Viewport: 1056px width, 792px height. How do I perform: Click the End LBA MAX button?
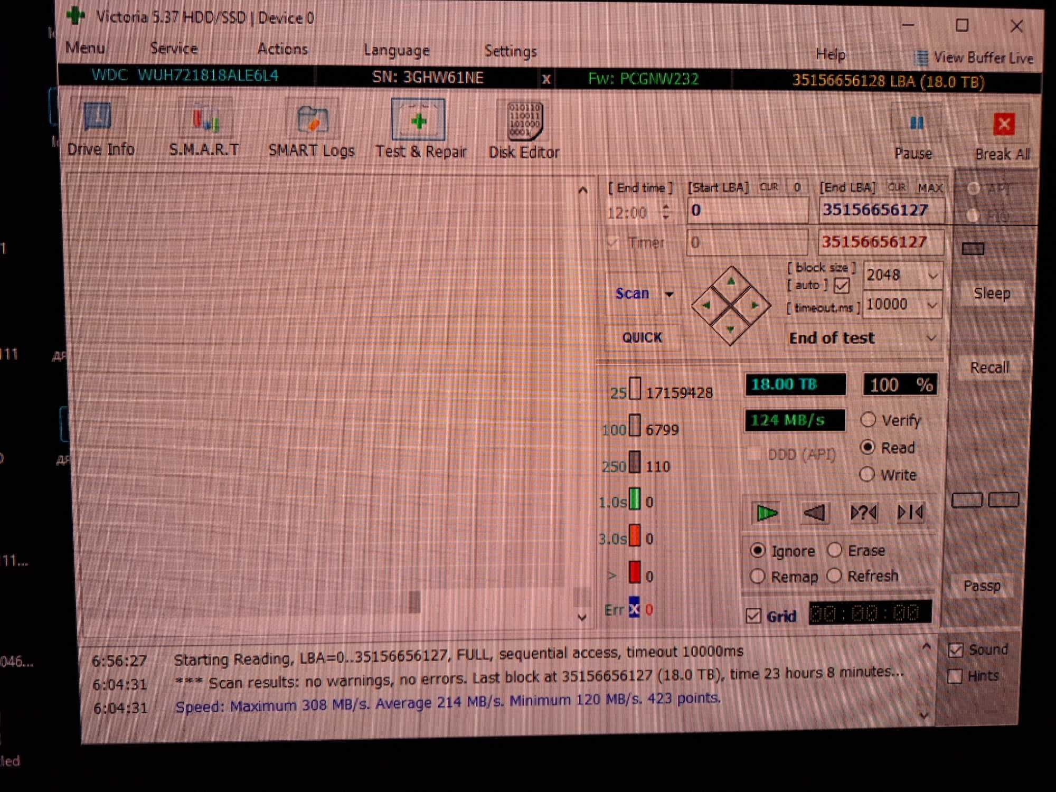coord(930,187)
